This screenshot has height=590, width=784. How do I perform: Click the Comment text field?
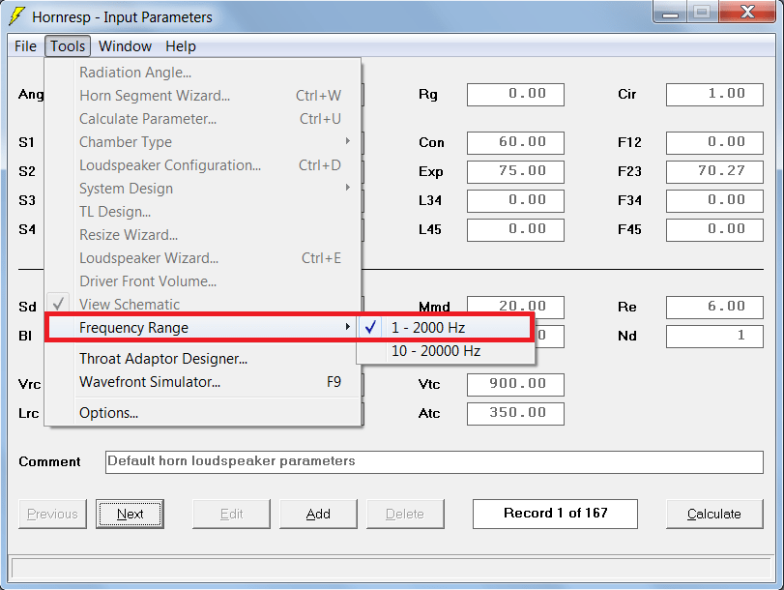(434, 462)
